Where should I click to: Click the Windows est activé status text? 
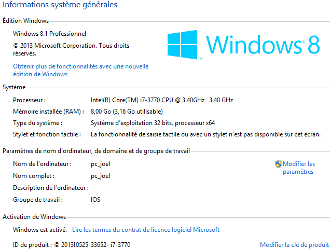click(40, 230)
